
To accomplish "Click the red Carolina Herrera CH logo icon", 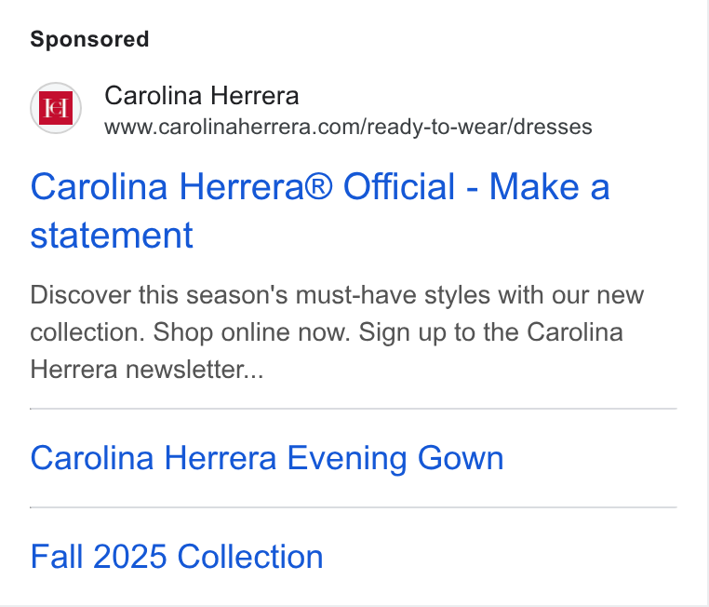I will coord(56,108).
